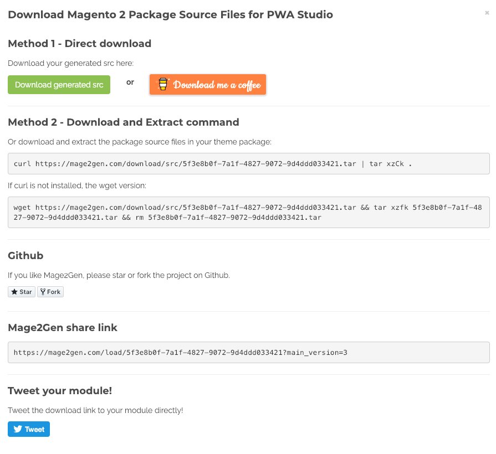The width and height of the screenshot is (496, 454).
Task: Click the 'Method 1 - Direct download' heading
Action: 79,44
